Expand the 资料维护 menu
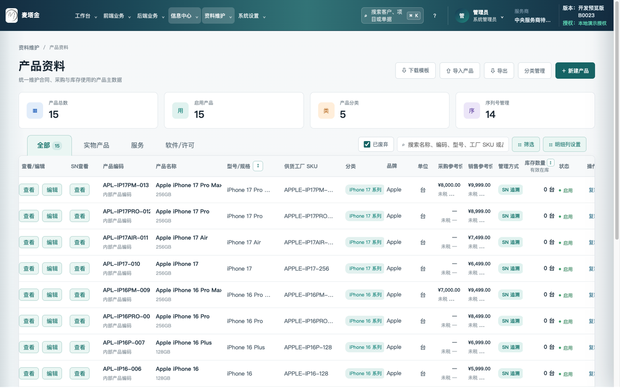Screen dimensions: 620x388 click(x=218, y=16)
